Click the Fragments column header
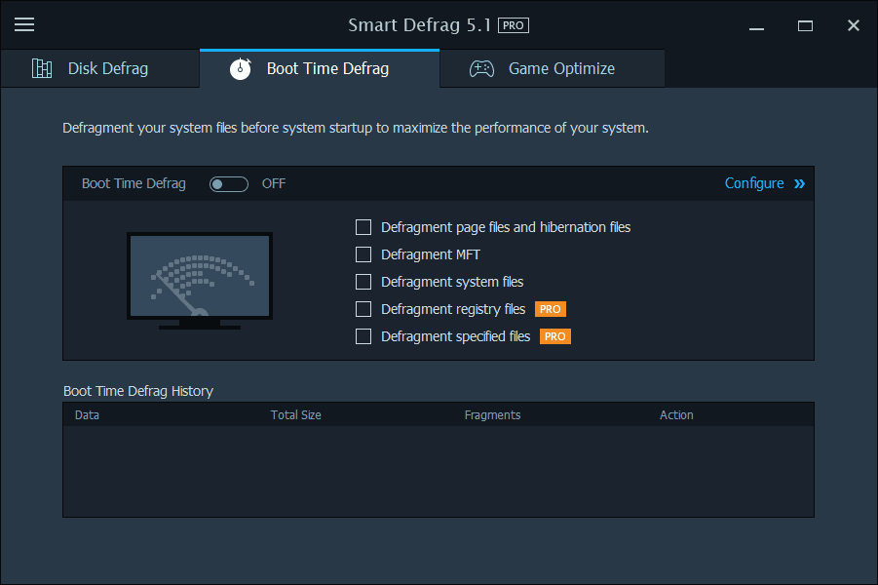Image resolution: width=878 pixels, height=585 pixels. click(x=492, y=414)
